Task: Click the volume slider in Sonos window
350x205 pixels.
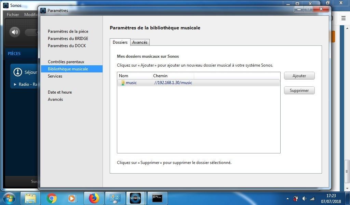Action: tap(31, 32)
